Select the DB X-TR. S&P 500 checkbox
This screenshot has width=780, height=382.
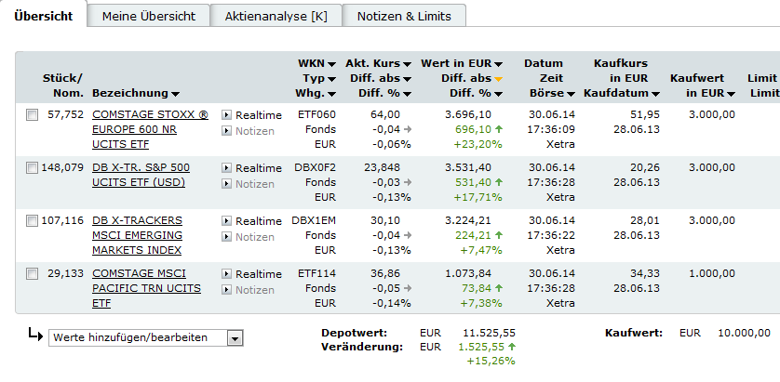tap(33, 168)
